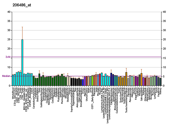
Task: Click the left y-axis value 10
Action: [x=9, y=67]
